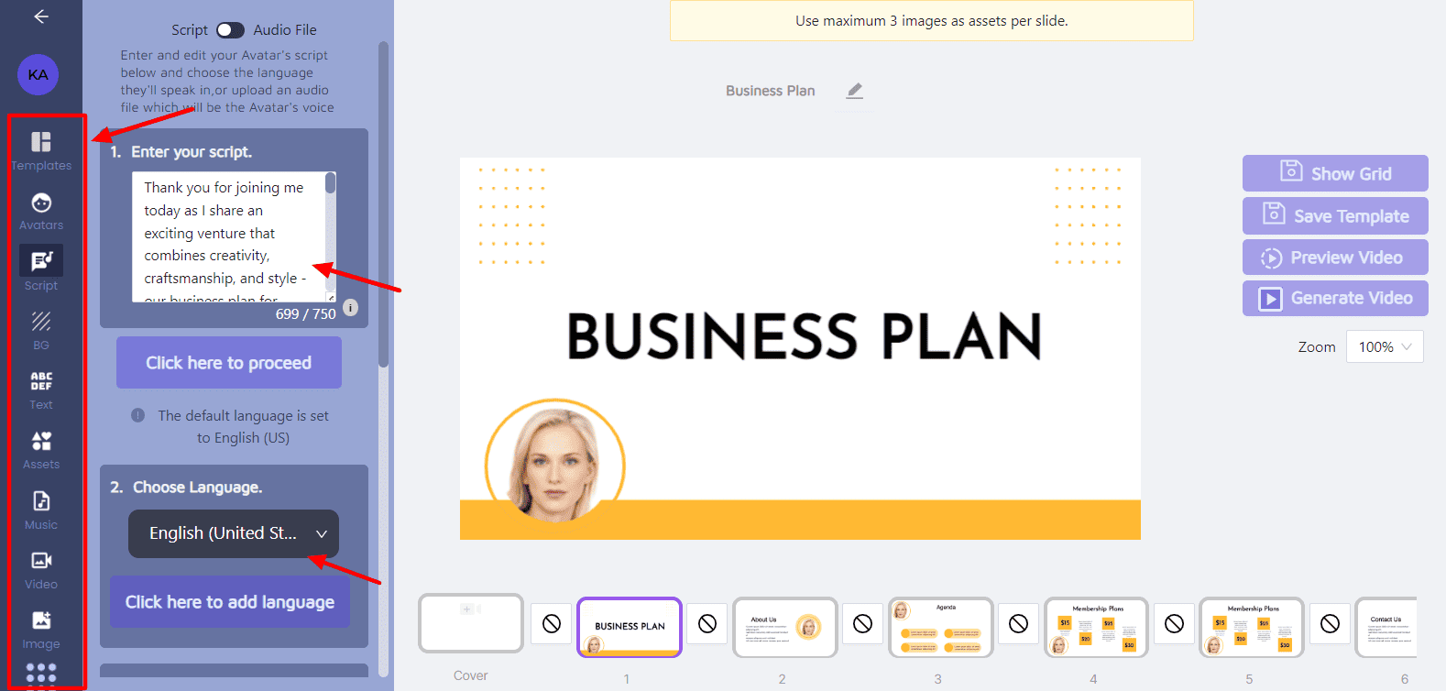Open the Image panel in sidebar
The height and width of the screenshot is (691, 1446).
pyautogui.click(x=41, y=629)
